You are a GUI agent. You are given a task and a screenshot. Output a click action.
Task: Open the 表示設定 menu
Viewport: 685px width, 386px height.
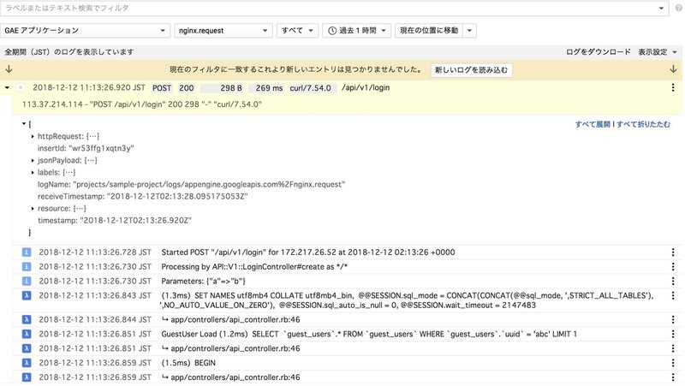click(658, 52)
